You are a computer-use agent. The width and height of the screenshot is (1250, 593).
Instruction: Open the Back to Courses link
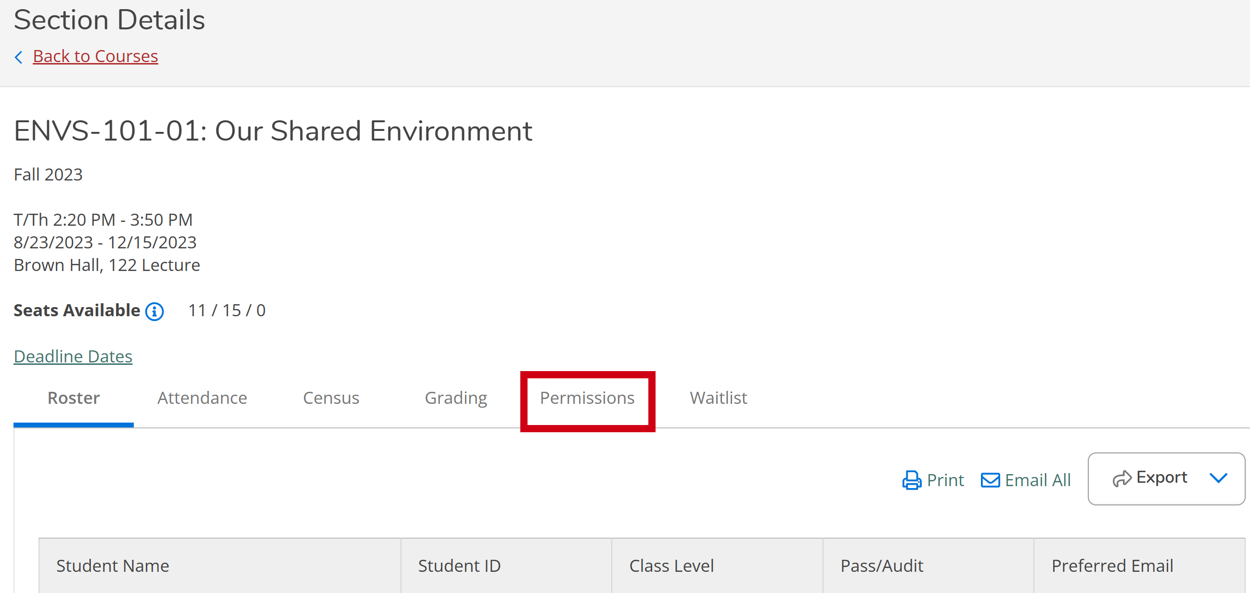(95, 56)
